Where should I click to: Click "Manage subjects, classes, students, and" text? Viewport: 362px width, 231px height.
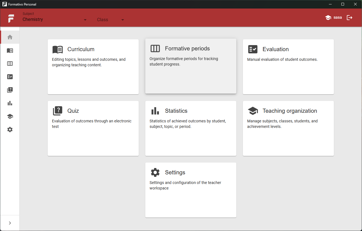click(x=283, y=121)
